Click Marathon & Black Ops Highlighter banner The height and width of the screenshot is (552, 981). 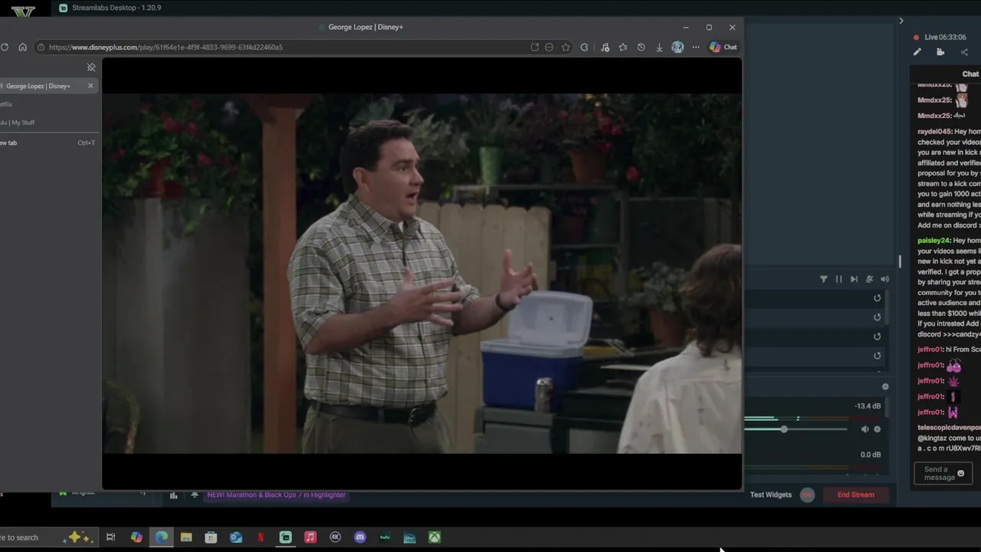click(276, 495)
